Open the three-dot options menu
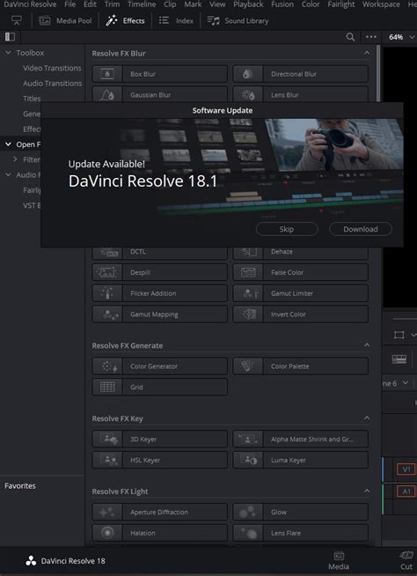417x576 pixels. tap(371, 37)
